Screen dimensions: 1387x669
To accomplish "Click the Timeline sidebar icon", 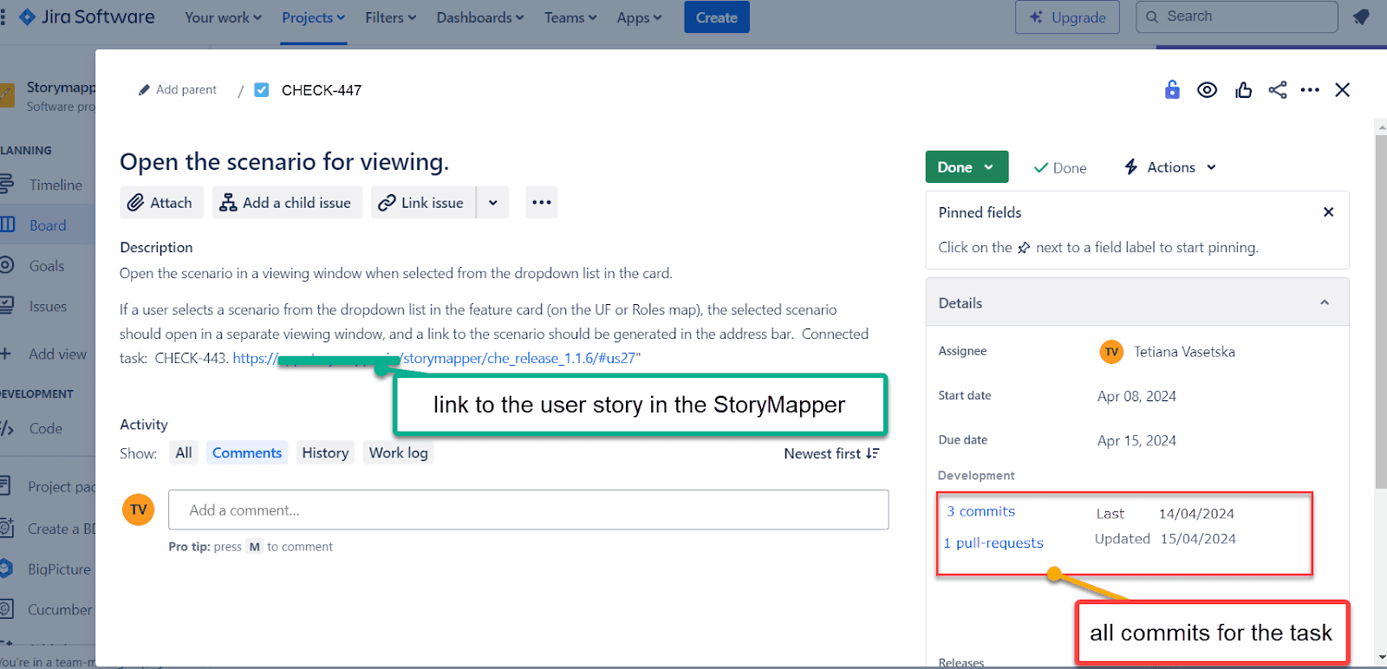I will coord(6,184).
